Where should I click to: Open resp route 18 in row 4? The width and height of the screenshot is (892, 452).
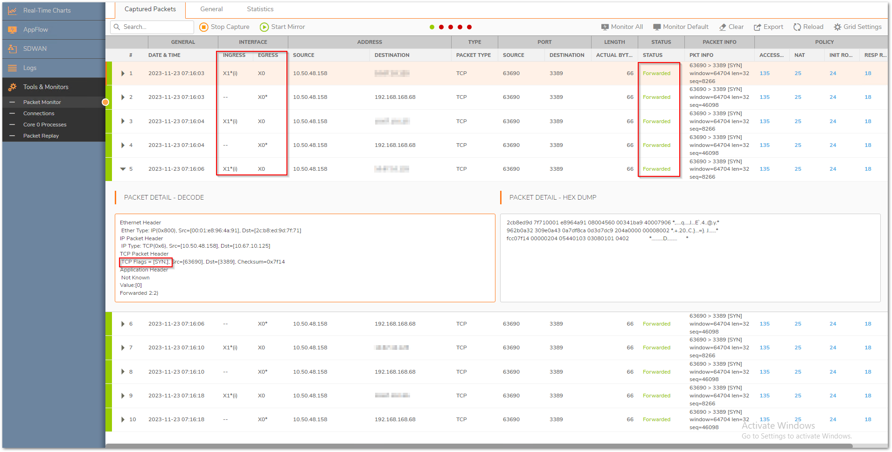pyautogui.click(x=868, y=145)
